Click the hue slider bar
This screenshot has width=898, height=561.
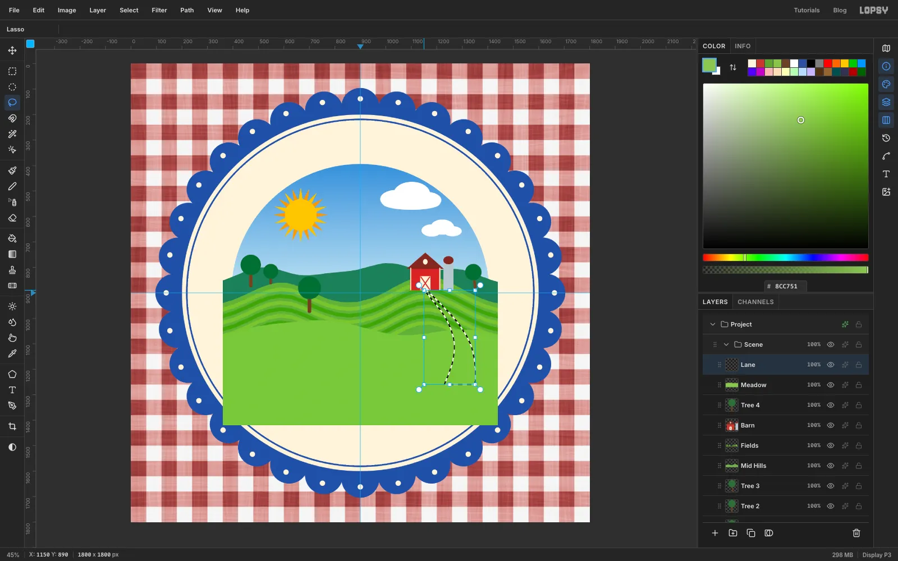tap(786, 257)
